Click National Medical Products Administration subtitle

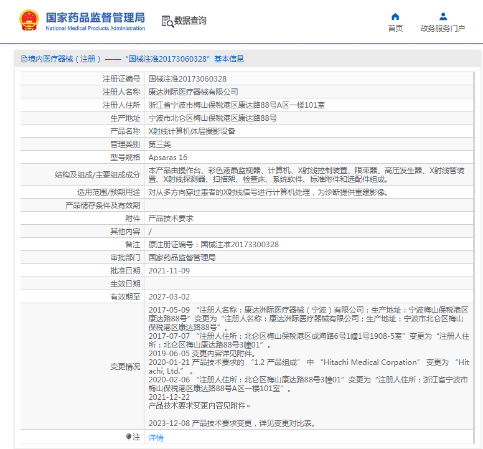pos(95,29)
